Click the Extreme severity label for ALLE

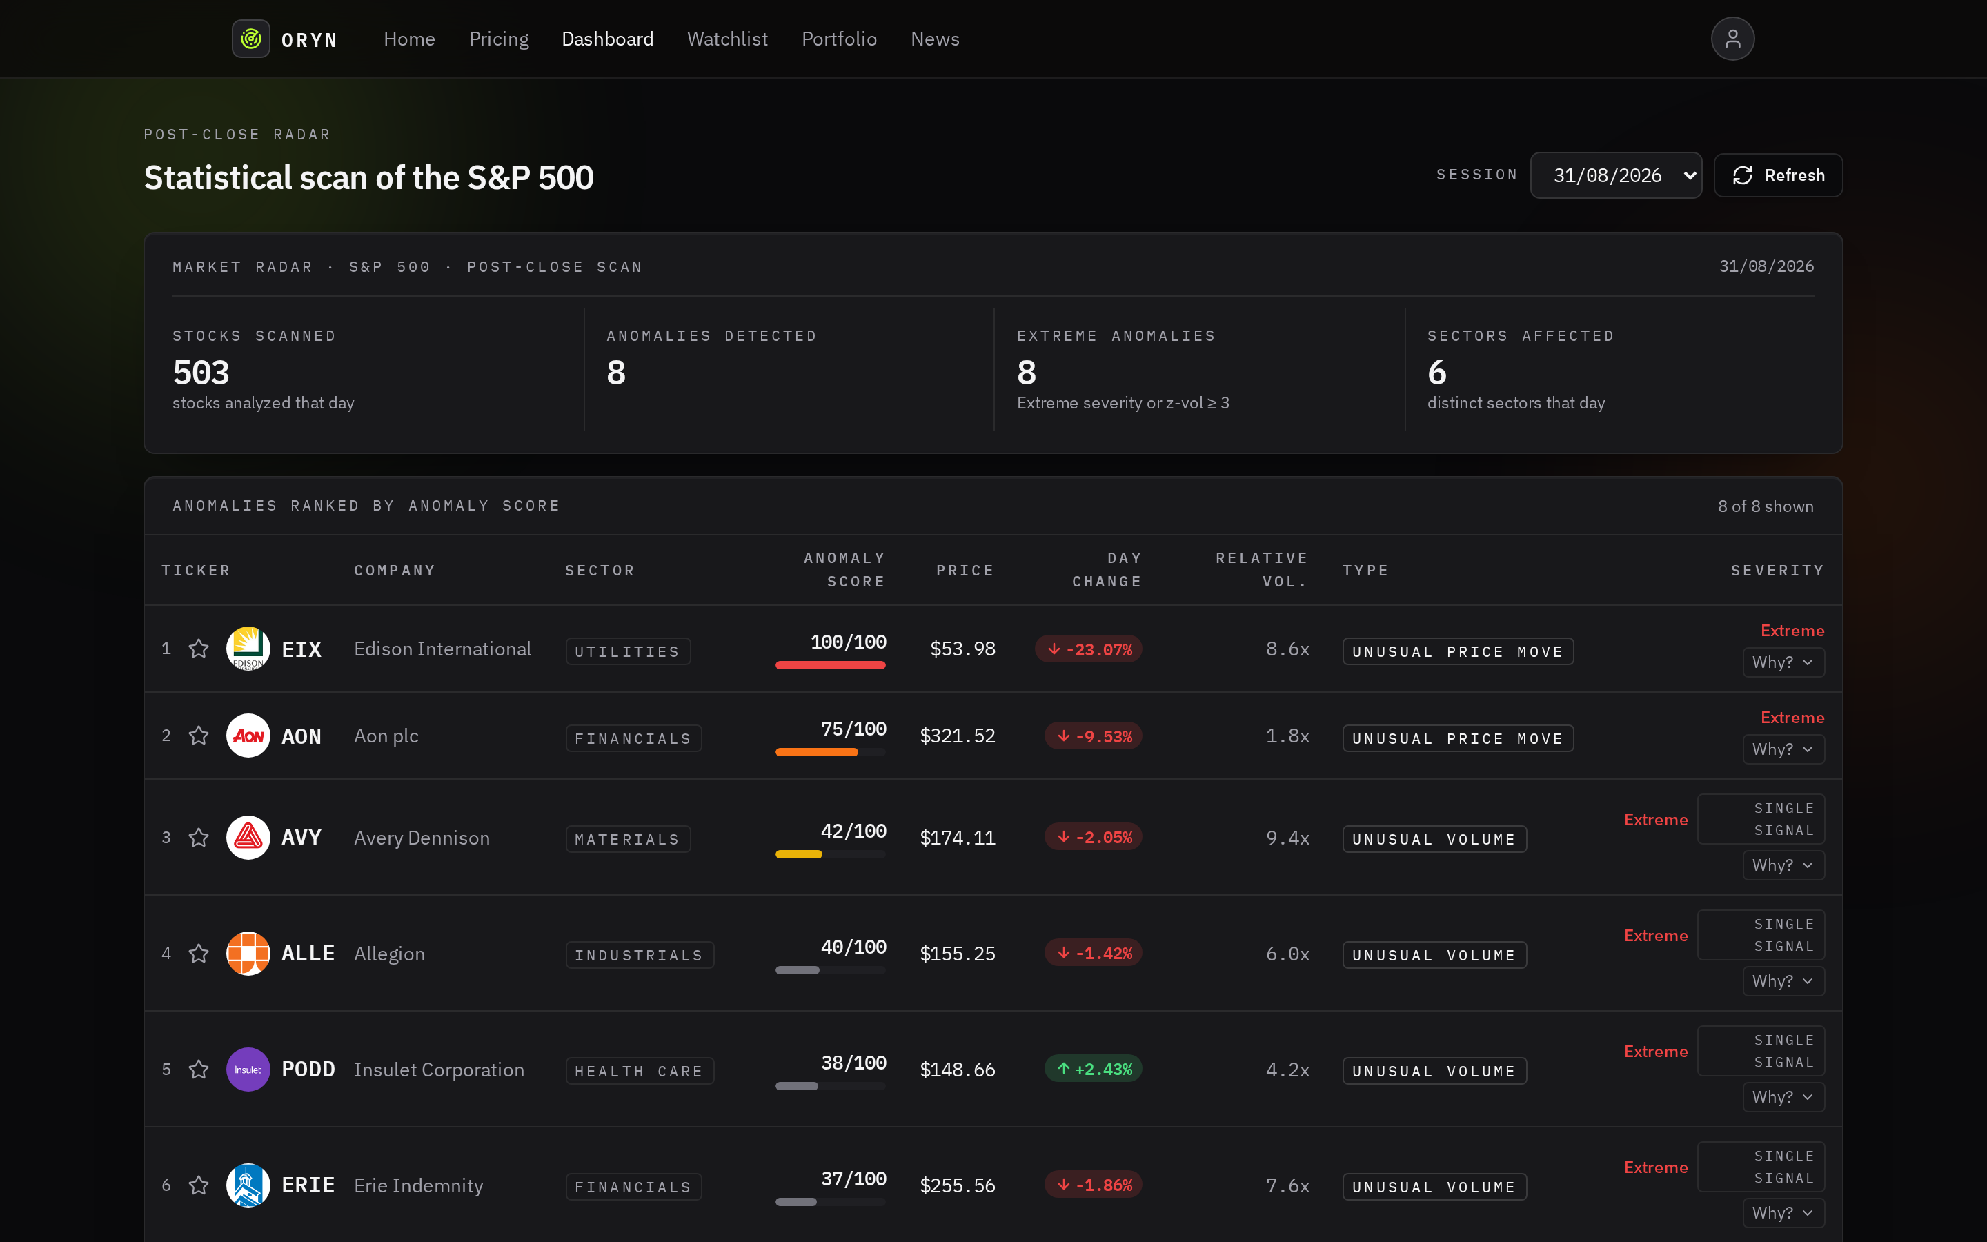(x=1655, y=936)
